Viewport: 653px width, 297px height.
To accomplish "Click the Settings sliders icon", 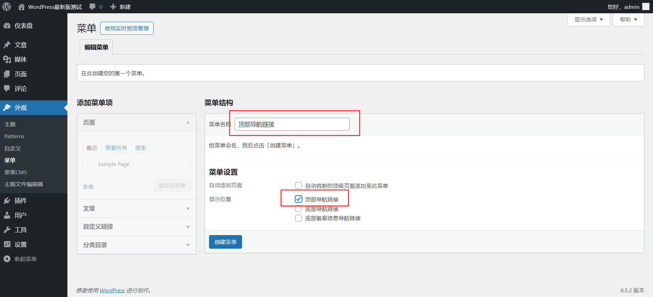I will click(7, 244).
